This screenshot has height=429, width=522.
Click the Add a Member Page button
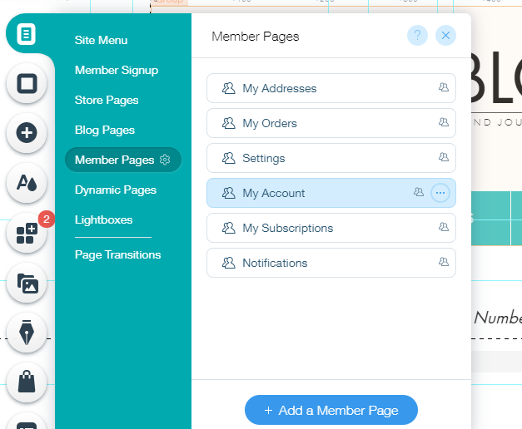pyautogui.click(x=331, y=410)
